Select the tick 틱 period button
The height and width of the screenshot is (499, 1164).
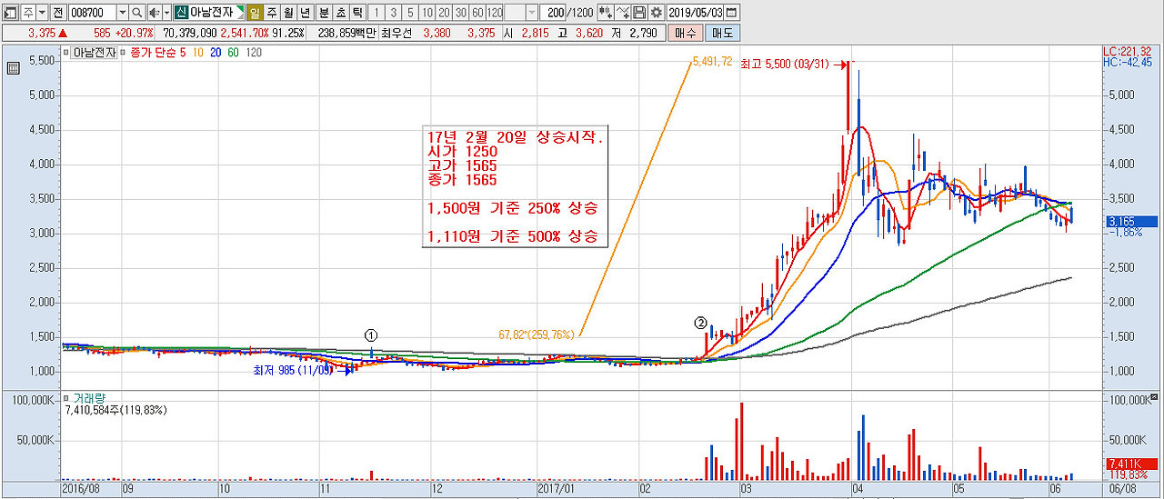357,13
